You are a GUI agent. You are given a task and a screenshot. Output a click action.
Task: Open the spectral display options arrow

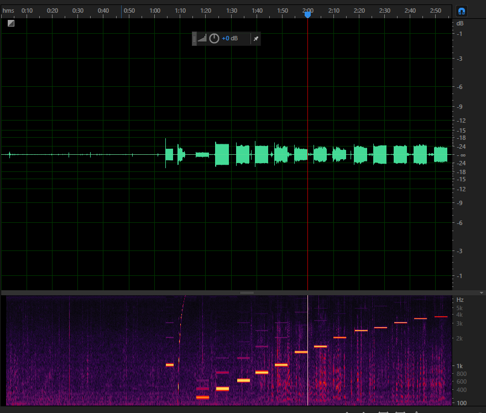click(x=482, y=293)
